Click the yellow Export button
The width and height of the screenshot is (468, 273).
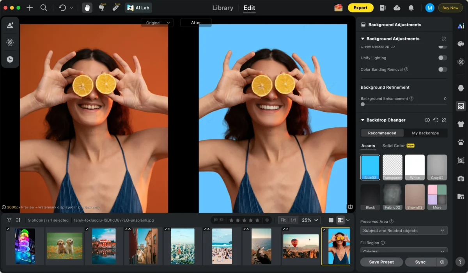(x=360, y=8)
